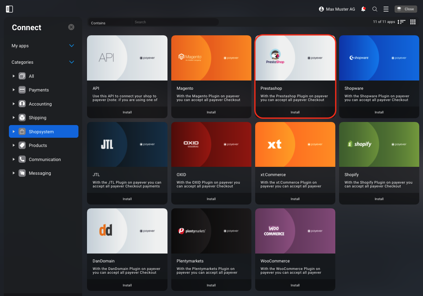This screenshot has height=296, width=423.
Task: Open the Messaging category label
Action: click(x=40, y=173)
